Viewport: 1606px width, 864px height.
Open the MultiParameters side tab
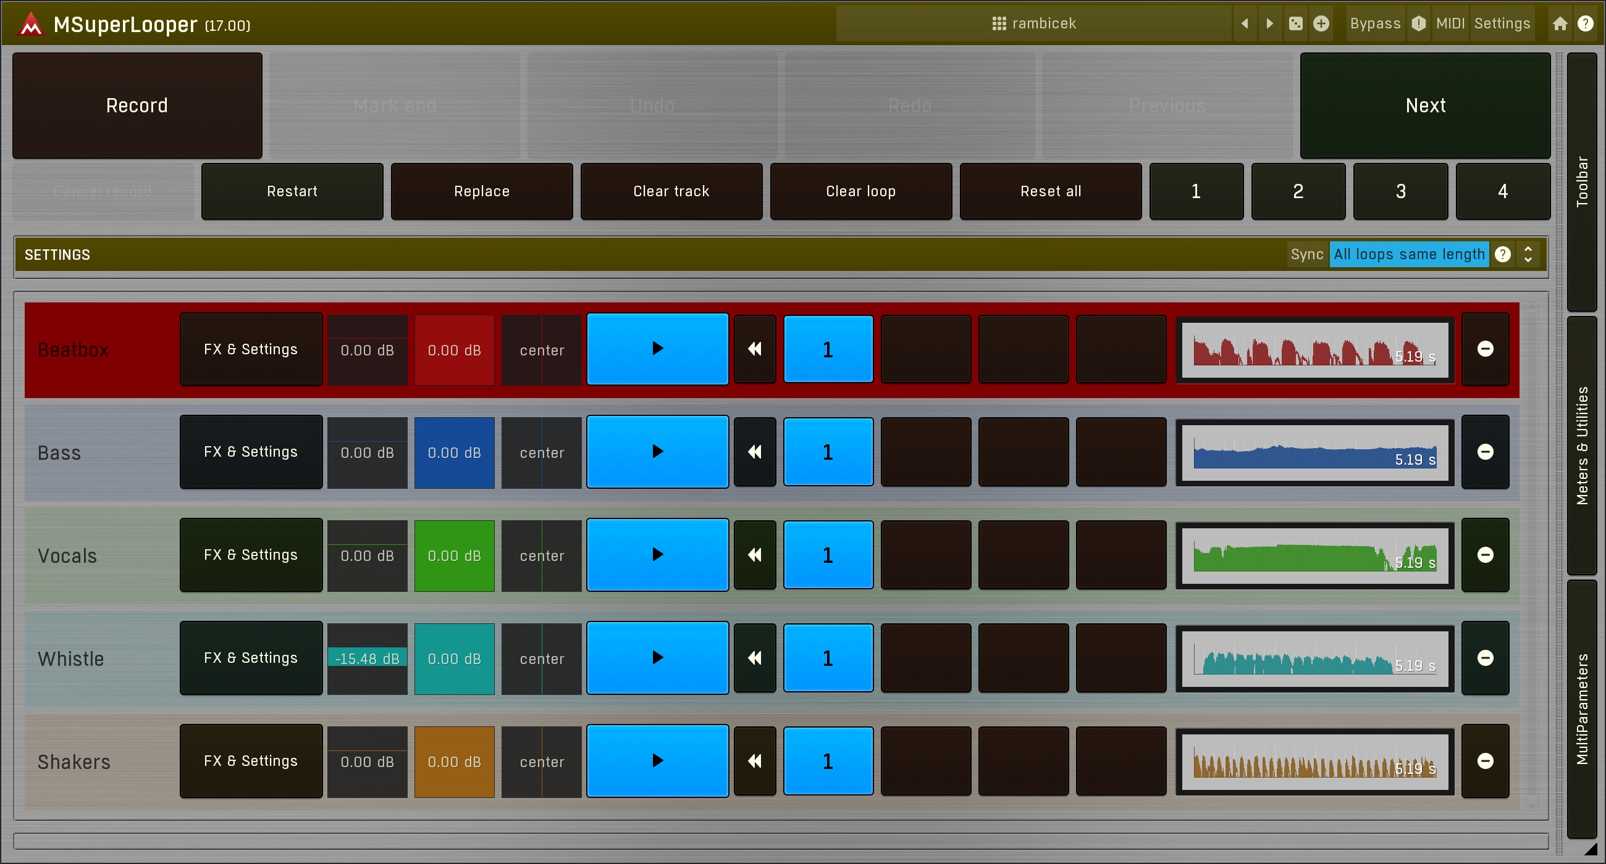[x=1582, y=709]
